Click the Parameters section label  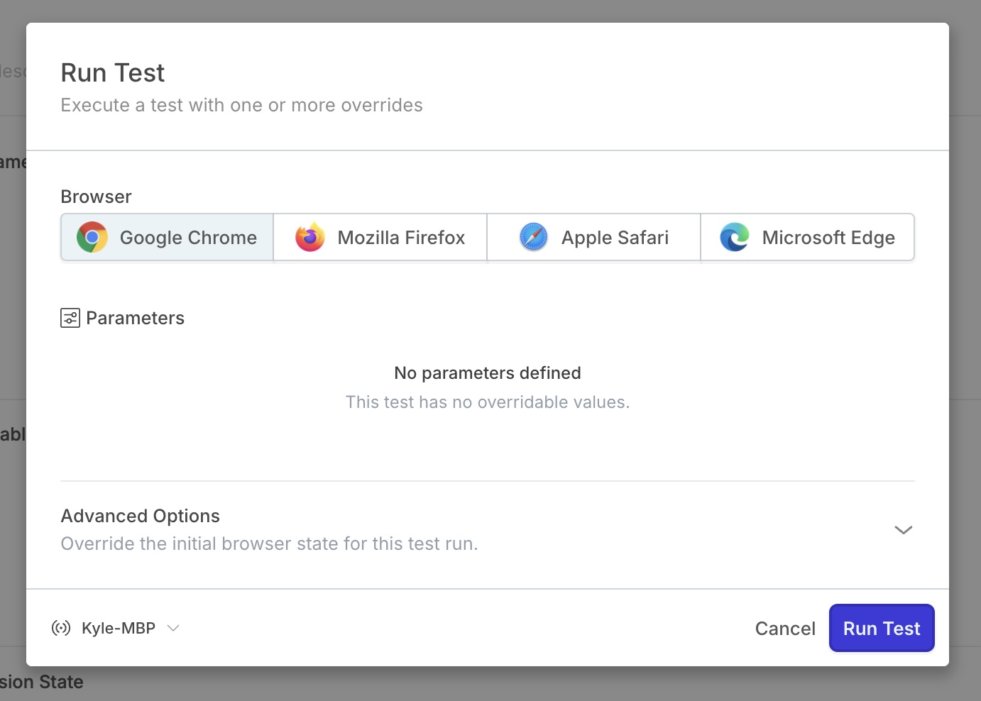point(135,318)
